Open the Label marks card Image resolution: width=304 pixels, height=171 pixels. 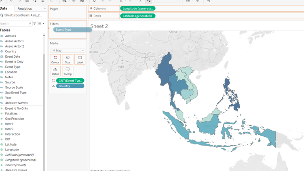pos(80,59)
